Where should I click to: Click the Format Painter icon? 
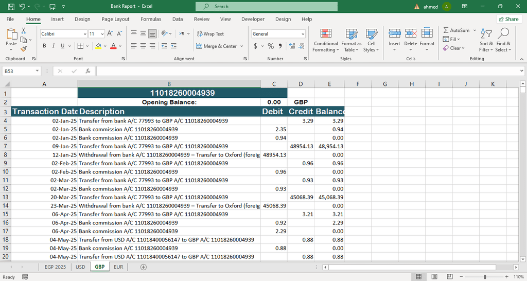24,49
